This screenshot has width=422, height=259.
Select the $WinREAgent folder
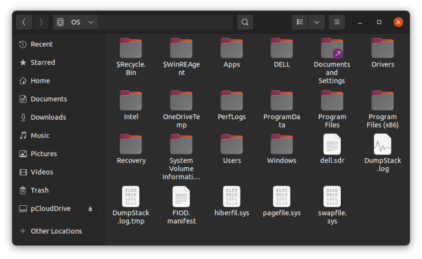[x=181, y=57]
